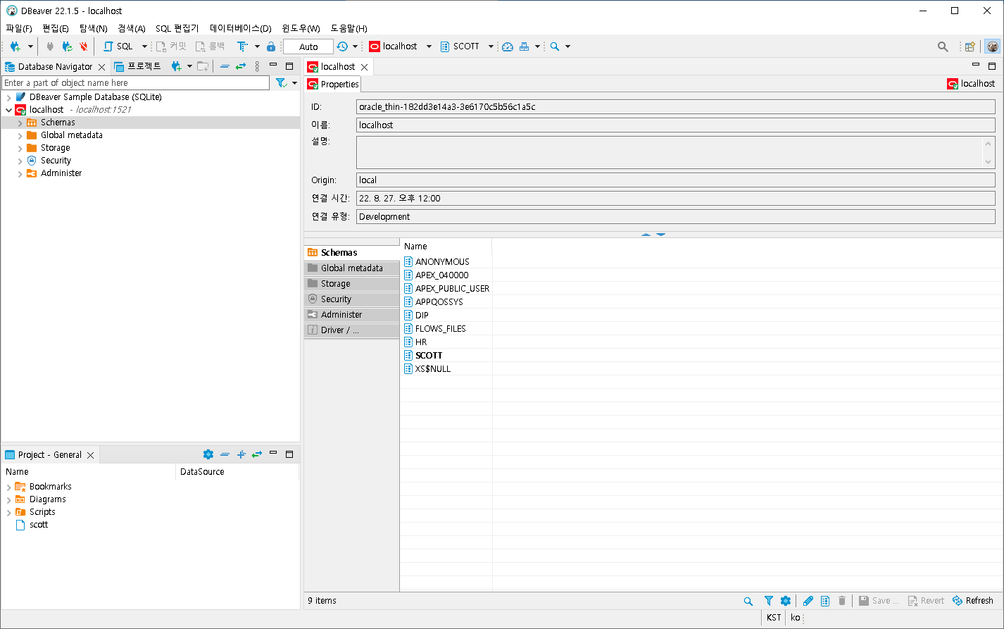Viewport: 1004px width, 629px height.
Task: Click the lock icon in main toolbar
Action: click(271, 46)
